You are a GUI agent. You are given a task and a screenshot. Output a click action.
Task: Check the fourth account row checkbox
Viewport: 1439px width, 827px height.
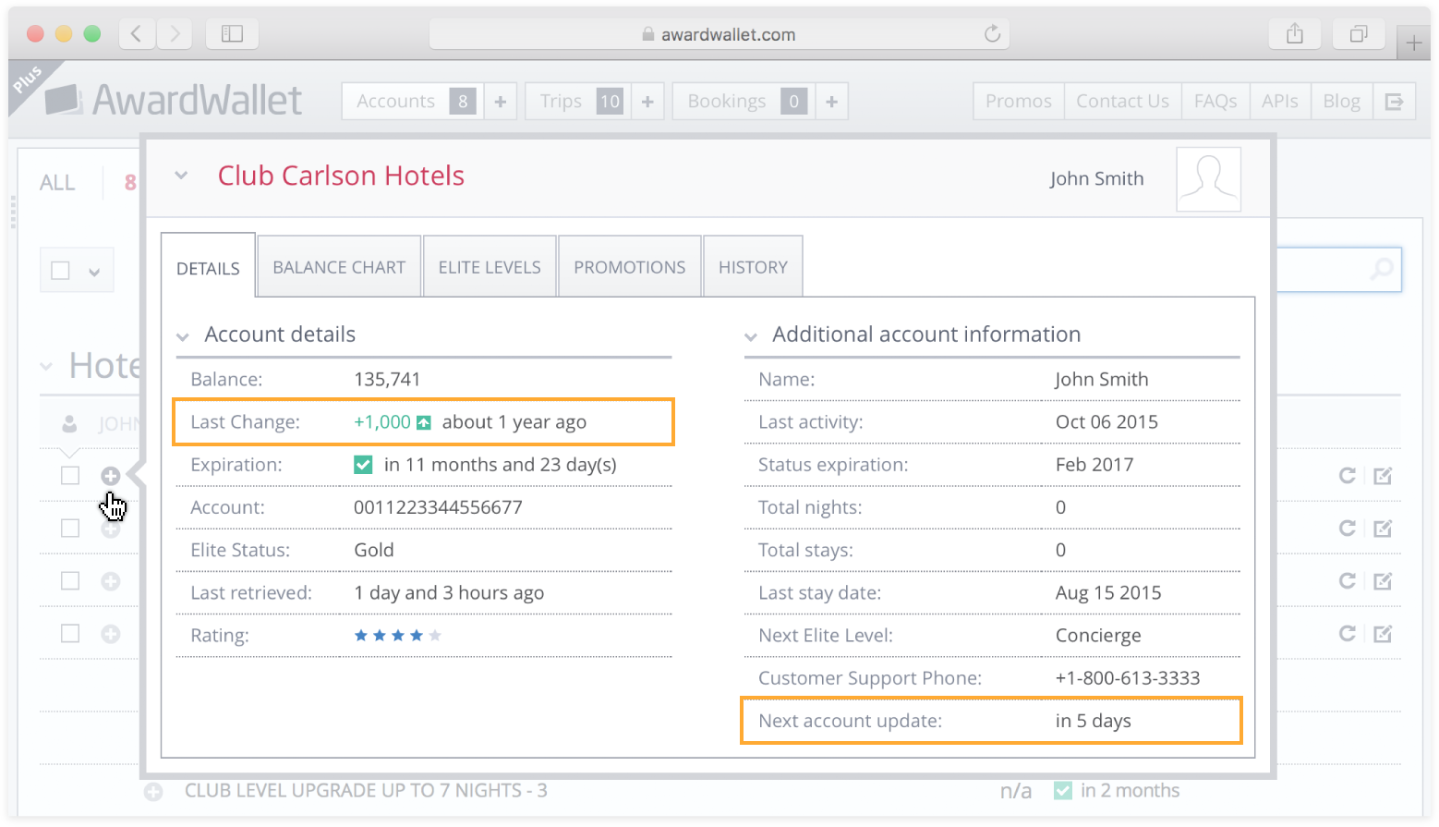[x=70, y=633]
